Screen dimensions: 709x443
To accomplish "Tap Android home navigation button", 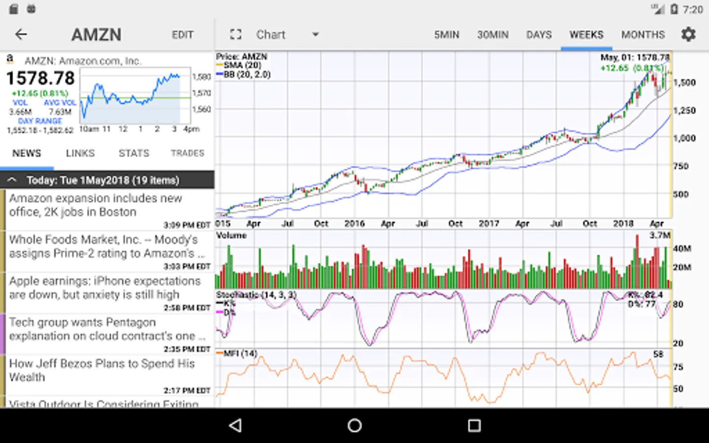I will [x=354, y=425].
